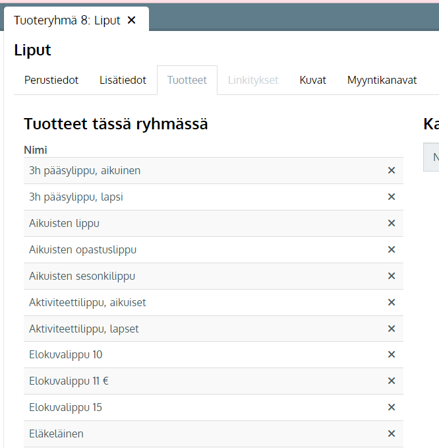
Task: Open the Perustiedot tab
Action: point(51,80)
